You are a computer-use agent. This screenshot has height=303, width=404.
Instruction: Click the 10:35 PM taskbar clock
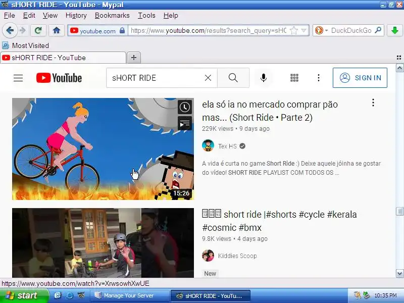point(385,295)
